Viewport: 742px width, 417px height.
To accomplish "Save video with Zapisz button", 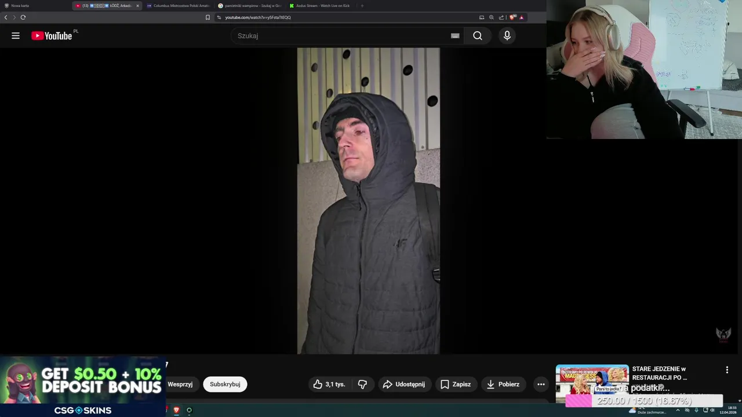I will tap(456, 384).
